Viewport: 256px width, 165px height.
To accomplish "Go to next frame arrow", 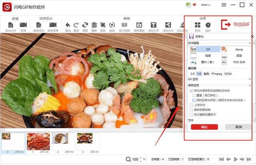I will [242, 159].
